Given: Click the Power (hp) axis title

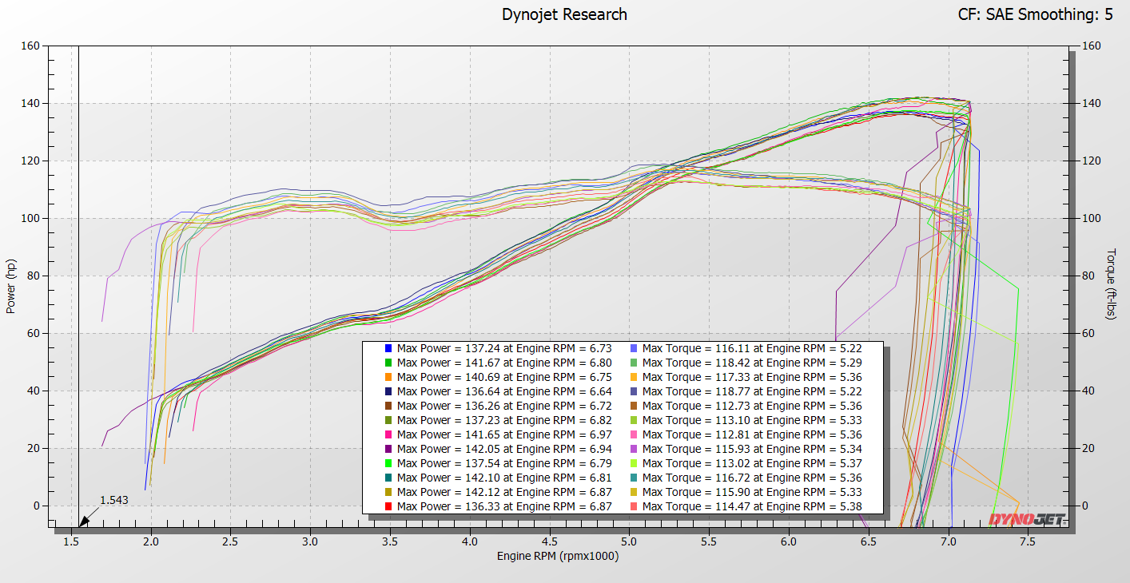Looking at the screenshot, I should (x=10, y=284).
